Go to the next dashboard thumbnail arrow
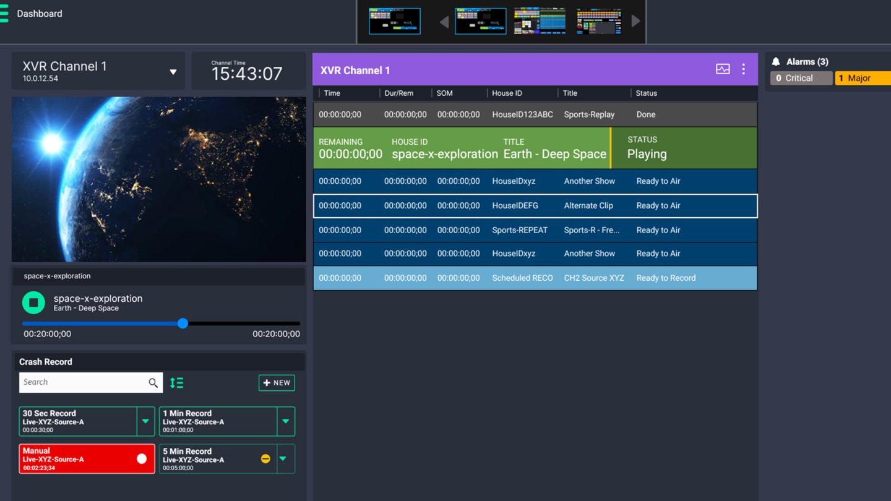Screen dimensions: 891x501 pos(635,22)
